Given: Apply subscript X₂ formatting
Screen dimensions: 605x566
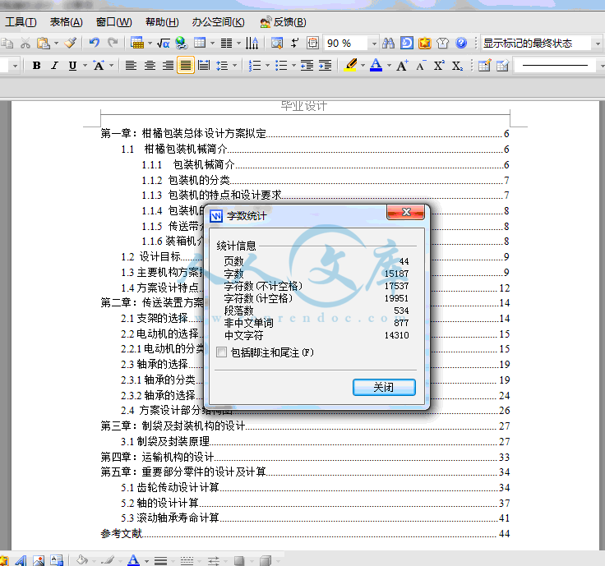Looking at the screenshot, I should (x=457, y=66).
